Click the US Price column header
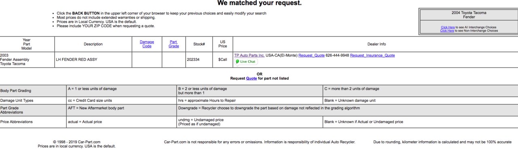The image size is (518, 157). (223, 44)
